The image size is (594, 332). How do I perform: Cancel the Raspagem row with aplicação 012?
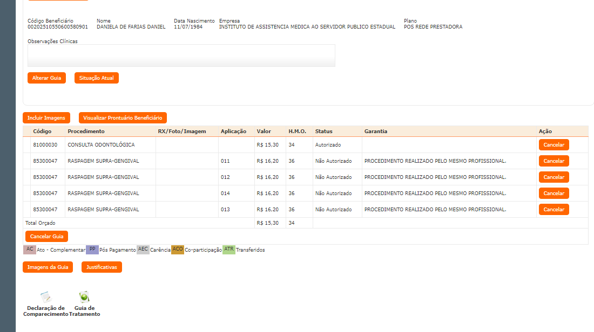click(x=554, y=177)
